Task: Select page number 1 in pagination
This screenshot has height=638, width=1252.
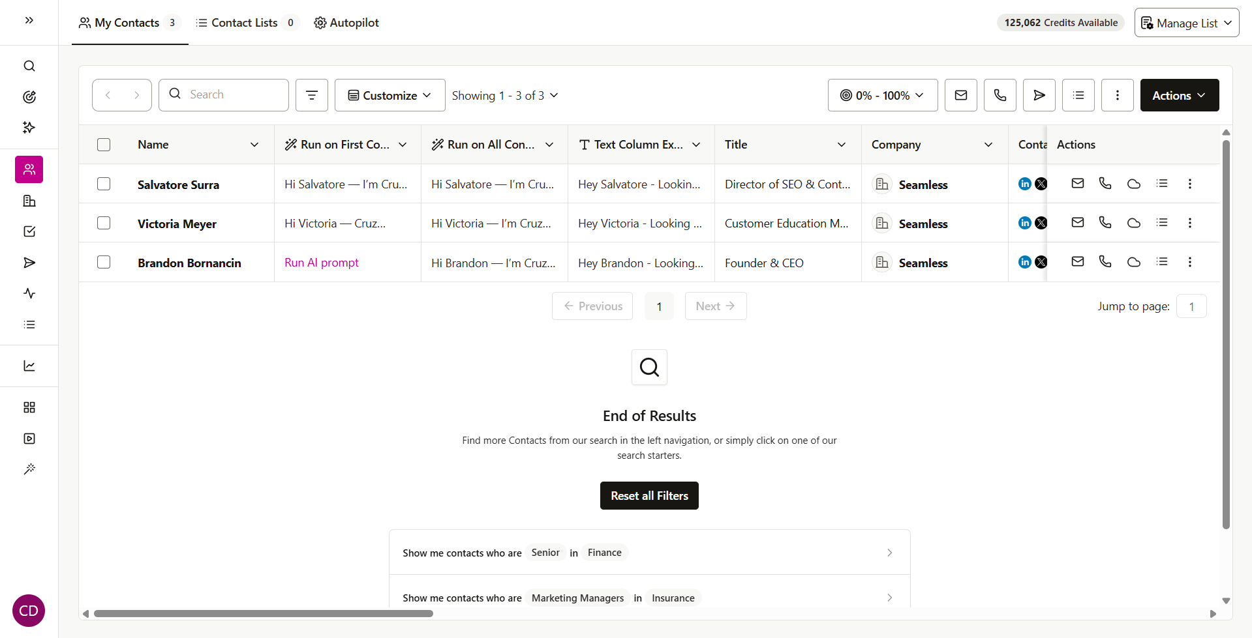Action: pyautogui.click(x=659, y=306)
